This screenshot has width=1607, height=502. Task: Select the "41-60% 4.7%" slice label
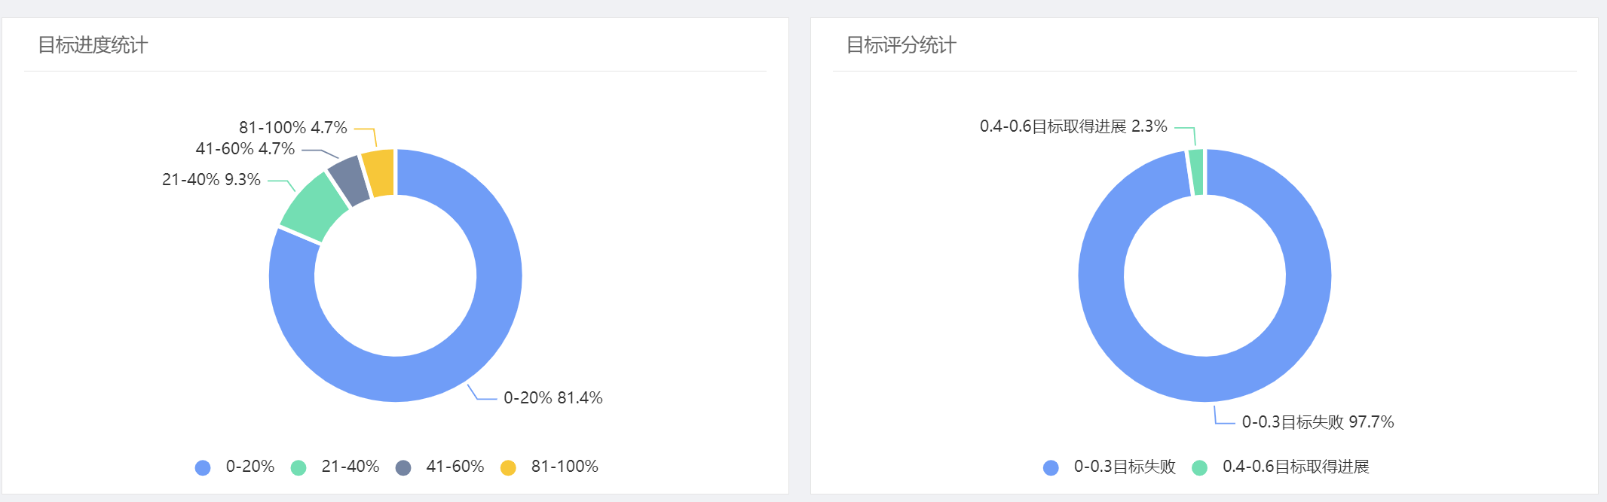coord(245,149)
